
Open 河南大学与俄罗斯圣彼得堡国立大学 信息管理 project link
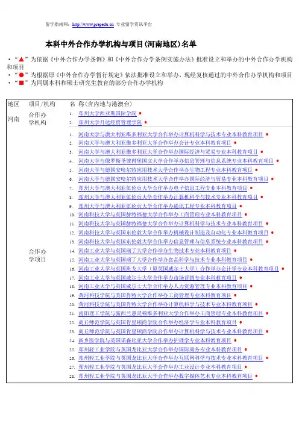click(x=176, y=161)
